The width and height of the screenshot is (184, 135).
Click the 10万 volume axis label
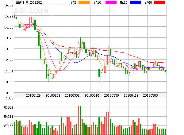click(x=10, y=98)
